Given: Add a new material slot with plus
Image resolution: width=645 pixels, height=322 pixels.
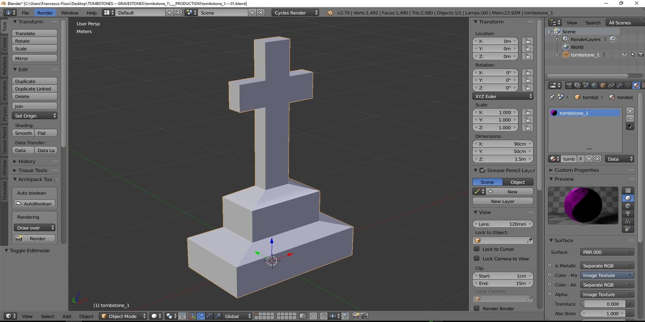Looking at the screenshot, I should pos(630,111).
